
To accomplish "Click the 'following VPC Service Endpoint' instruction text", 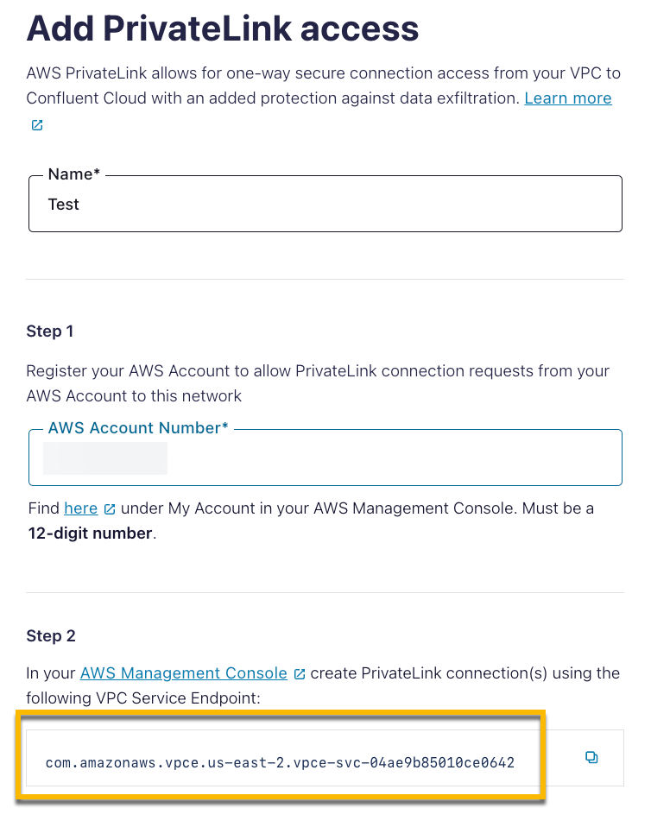I will [142, 698].
